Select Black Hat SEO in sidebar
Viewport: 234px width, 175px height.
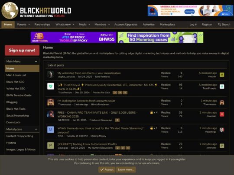tap(15, 82)
